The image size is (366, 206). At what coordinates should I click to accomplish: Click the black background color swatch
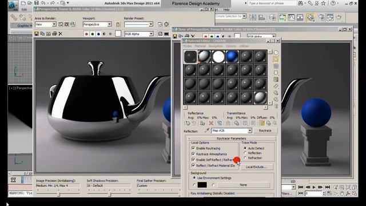coord(202,185)
